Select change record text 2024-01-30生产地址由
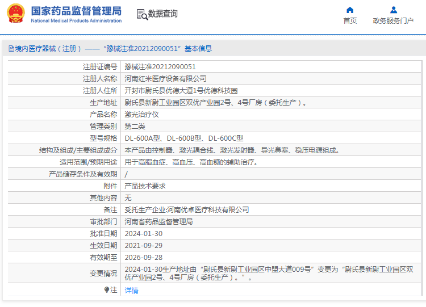 [269, 274]
